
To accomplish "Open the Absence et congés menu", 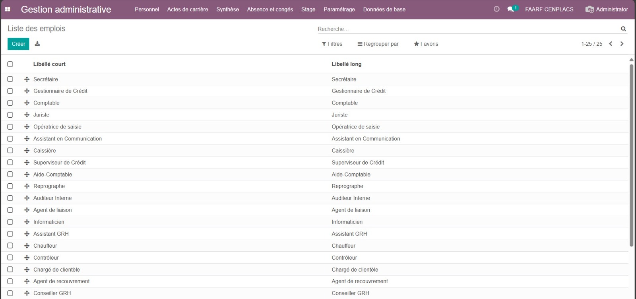I will (270, 9).
